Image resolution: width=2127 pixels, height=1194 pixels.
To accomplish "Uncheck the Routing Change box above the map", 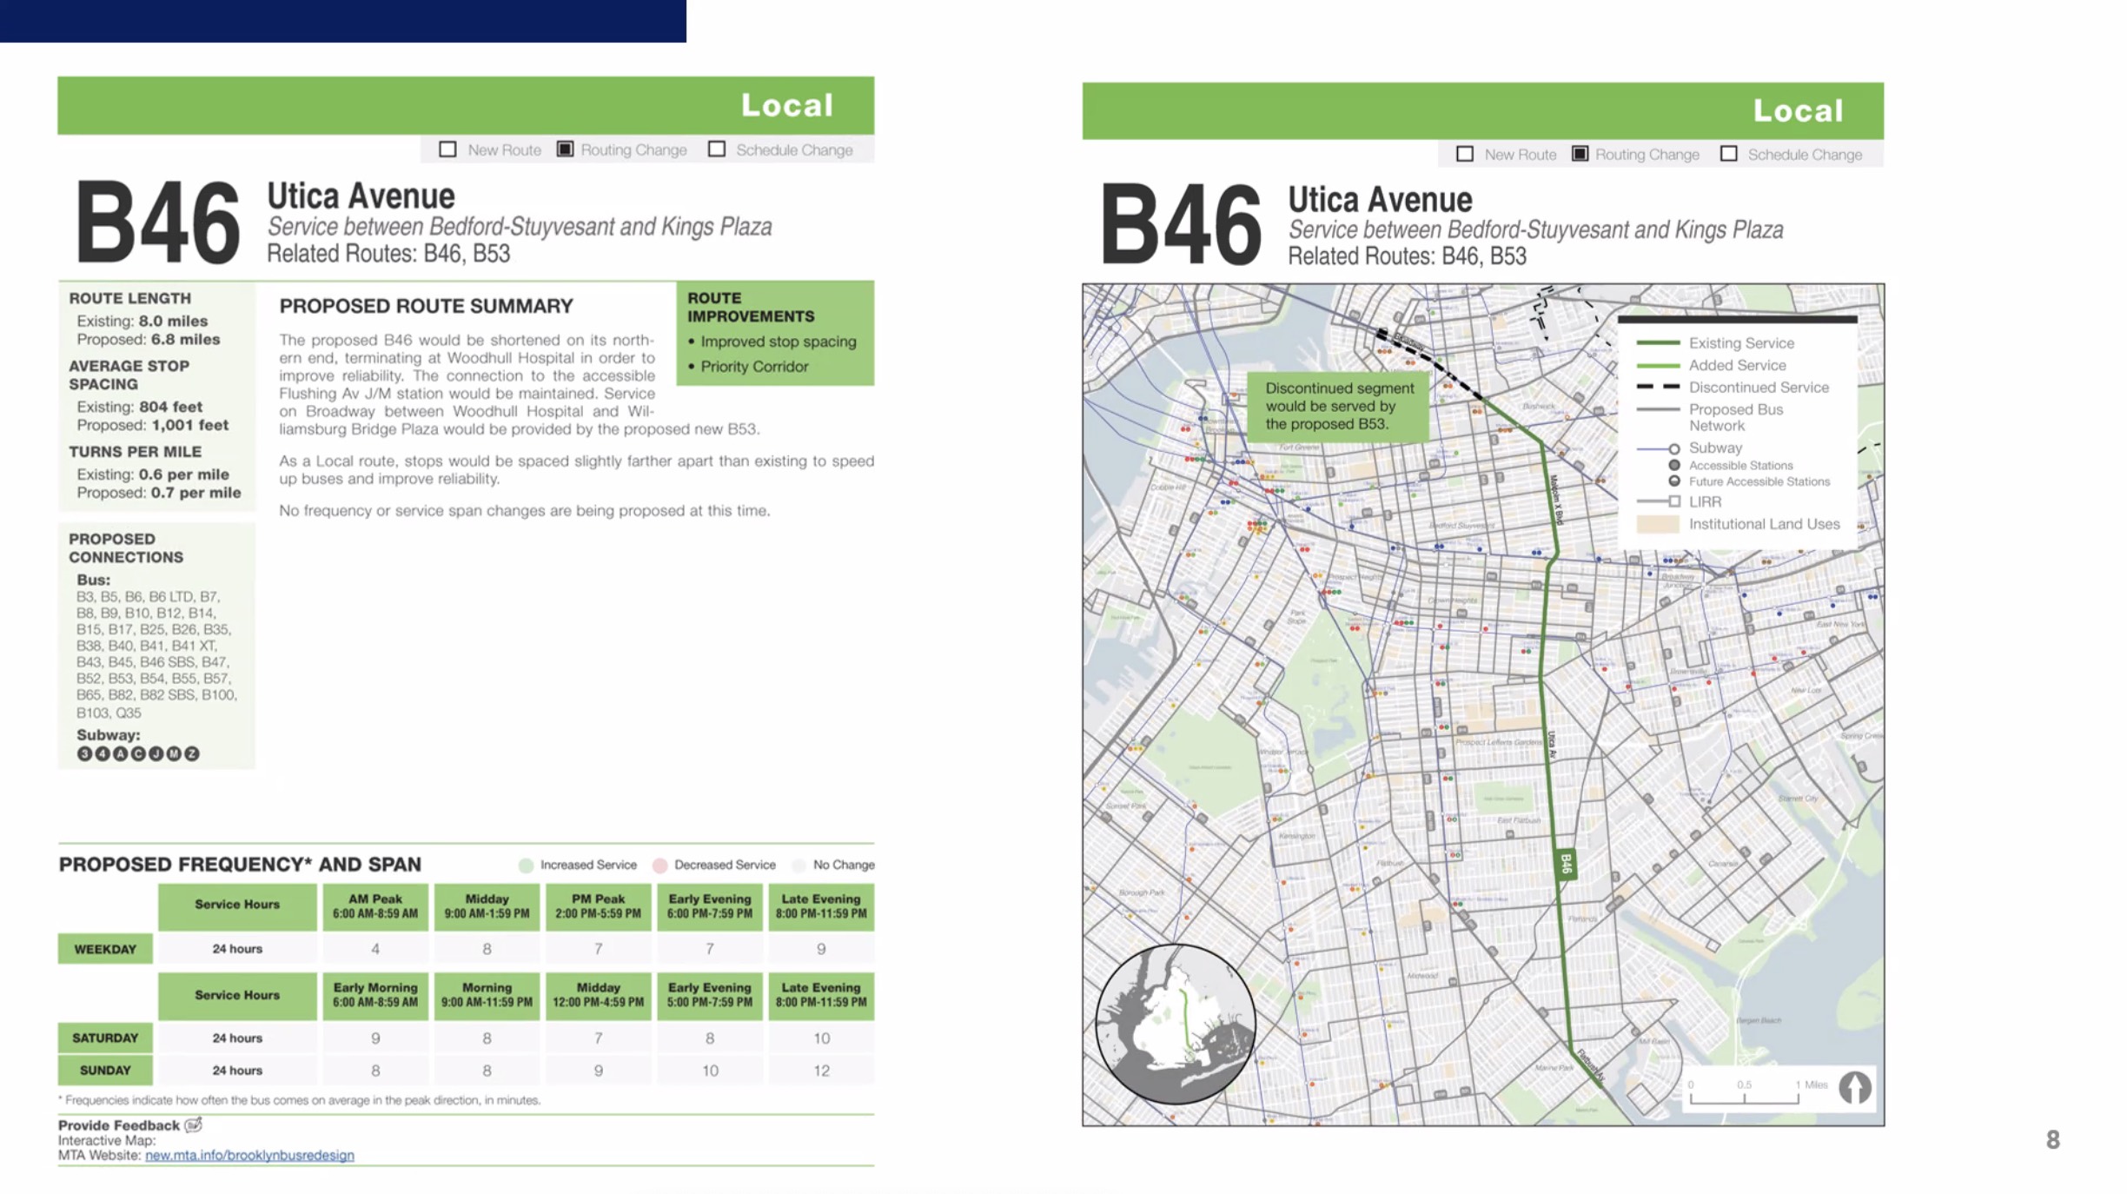I will tap(1580, 154).
